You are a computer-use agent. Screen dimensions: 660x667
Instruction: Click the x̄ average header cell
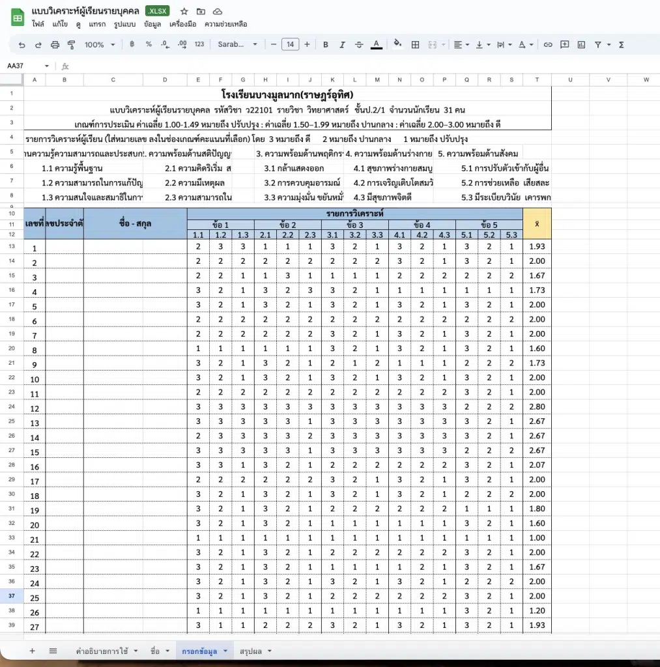(x=537, y=224)
